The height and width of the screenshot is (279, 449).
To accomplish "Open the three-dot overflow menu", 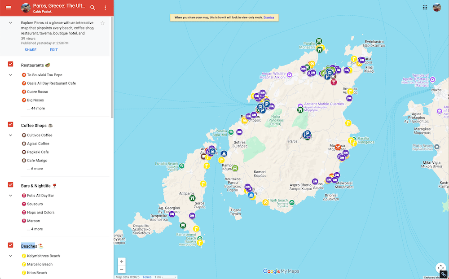I will pyautogui.click(x=105, y=8).
